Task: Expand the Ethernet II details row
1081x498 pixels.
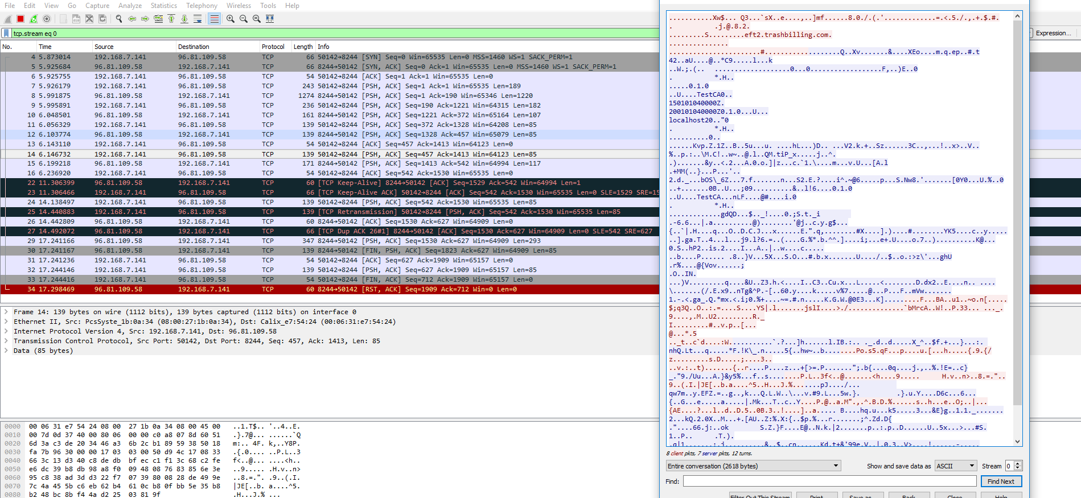Action: 6,322
